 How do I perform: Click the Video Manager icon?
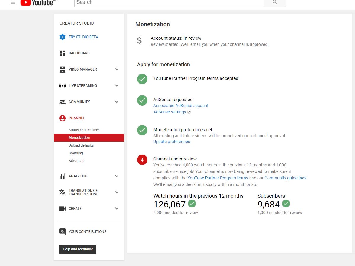tap(62, 69)
